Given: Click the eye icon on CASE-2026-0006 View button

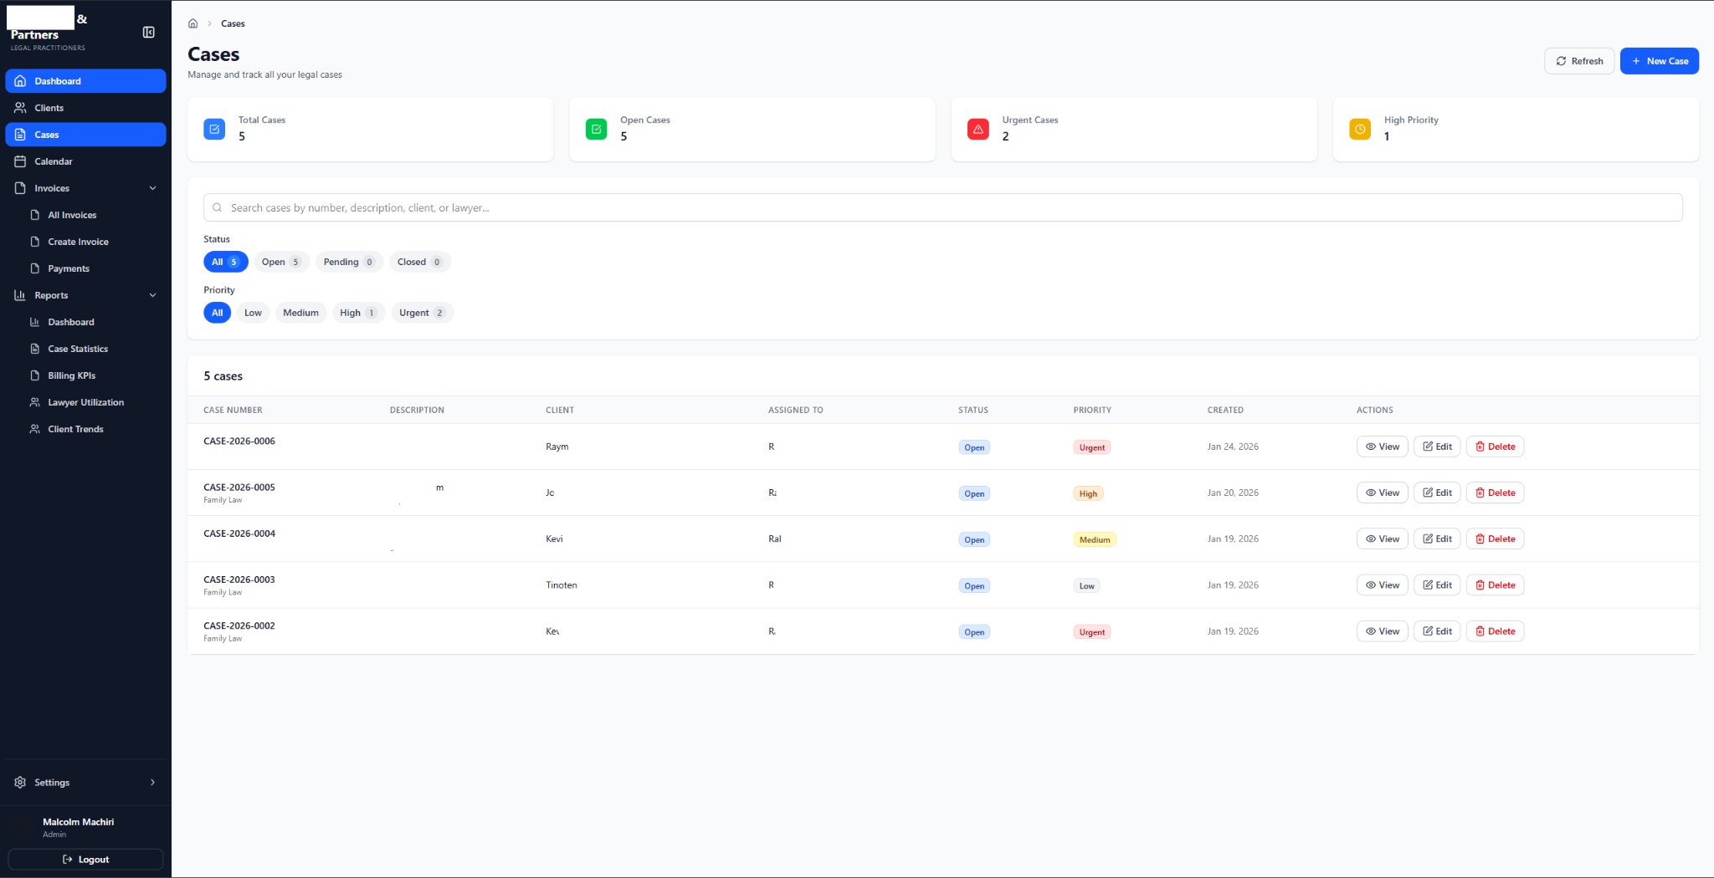Looking at the screenshot, I should point(1370,447).
